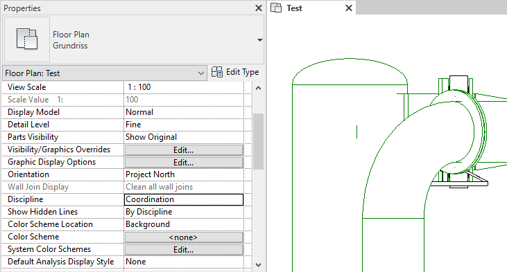Select the Orientation property label

coord(28,174)
